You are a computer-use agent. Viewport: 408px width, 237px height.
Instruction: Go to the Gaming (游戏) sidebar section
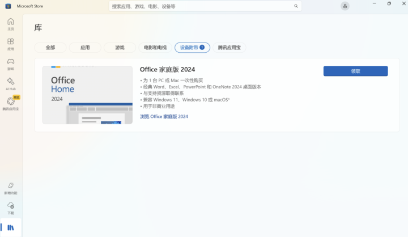[11, 64]
